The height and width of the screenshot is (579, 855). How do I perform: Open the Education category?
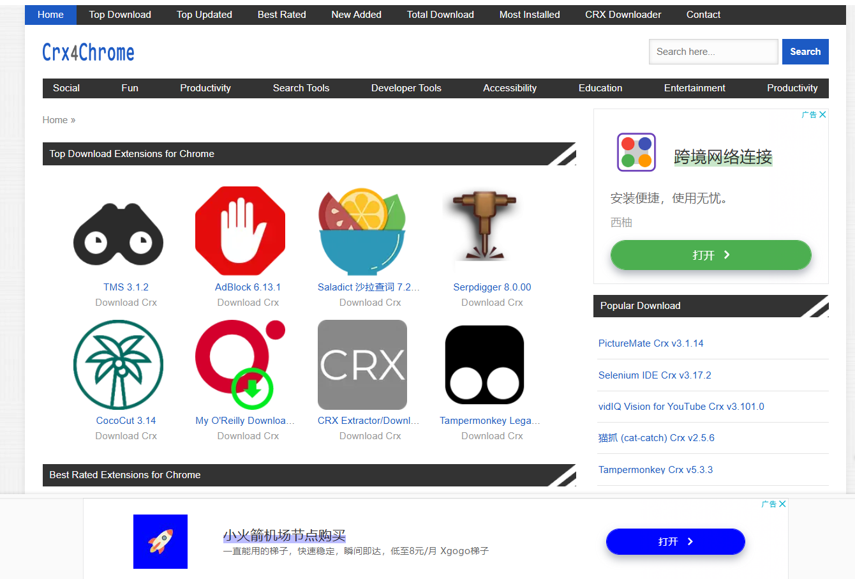tap(600, 88)
